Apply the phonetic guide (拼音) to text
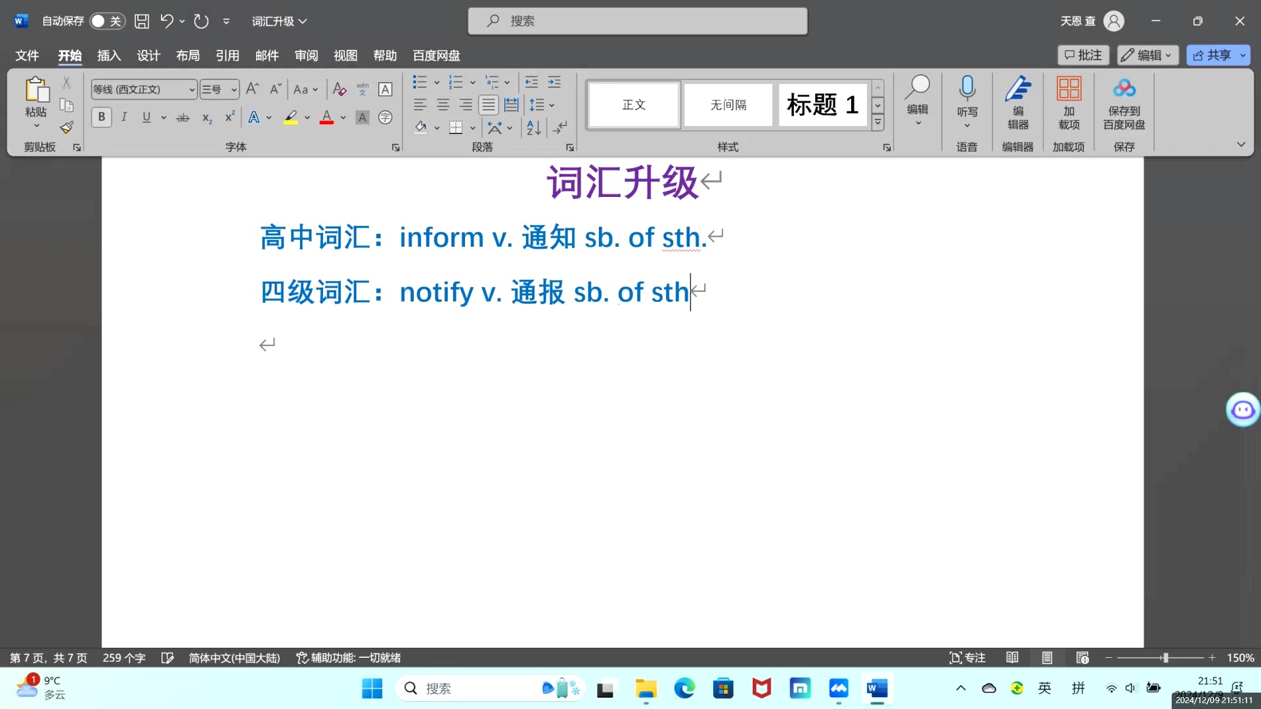Viewport: 1261px width, 709px height. pos(362,89)
